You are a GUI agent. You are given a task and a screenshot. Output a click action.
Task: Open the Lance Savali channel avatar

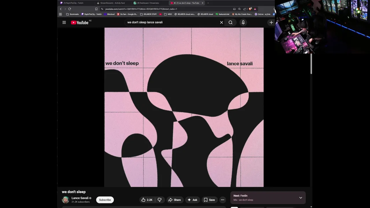[66, 200]
